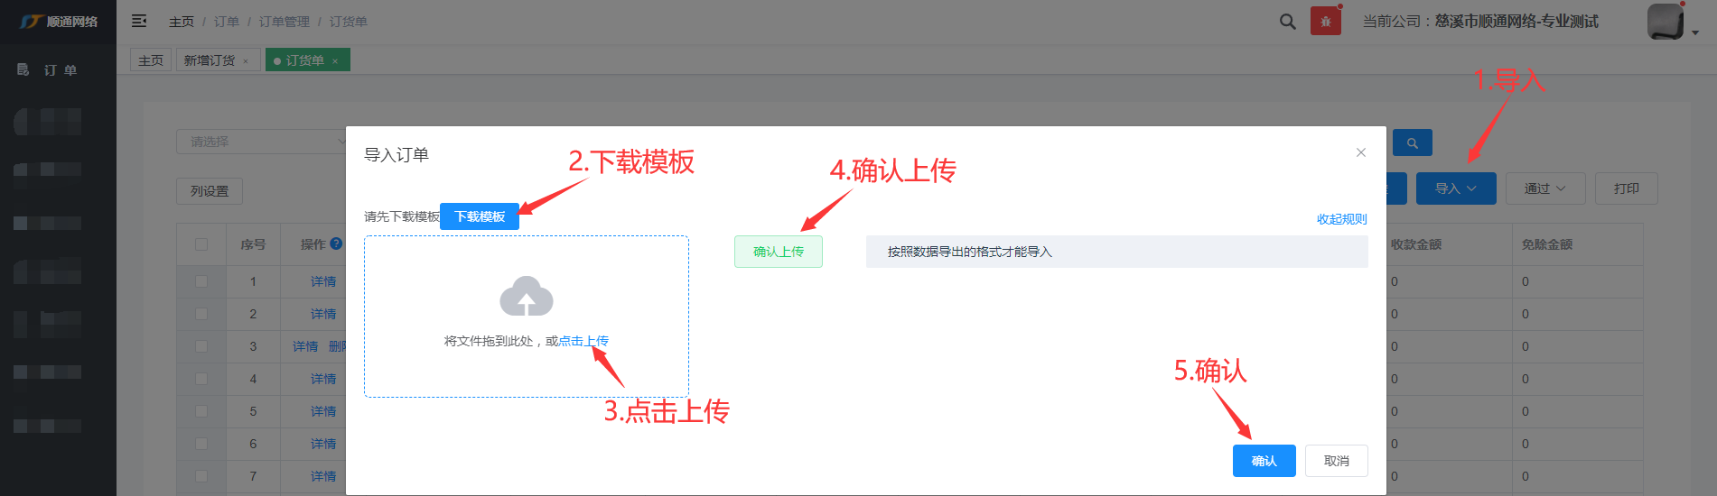Click the red bug report icon
Viewport: 1717px width, 496px height.
pyautogui.click(x=1325, y=22)
